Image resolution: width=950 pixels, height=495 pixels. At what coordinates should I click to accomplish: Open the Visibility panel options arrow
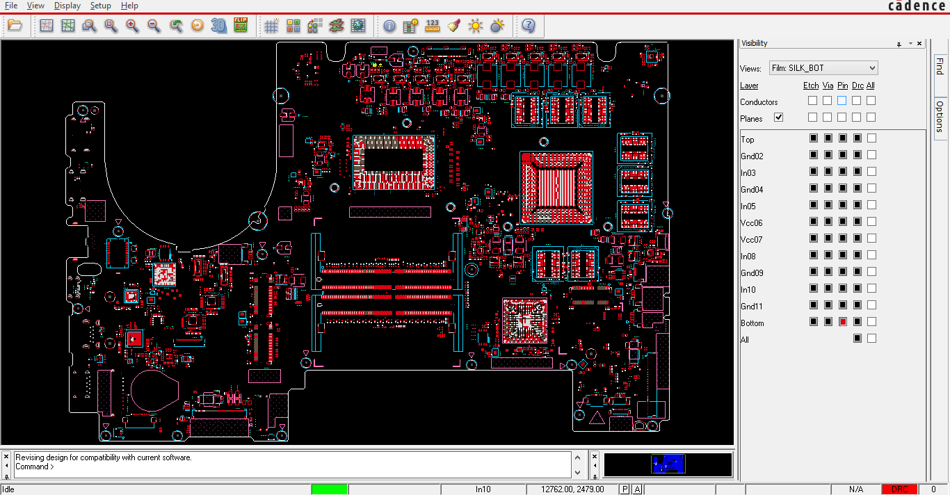pos(910,44)
